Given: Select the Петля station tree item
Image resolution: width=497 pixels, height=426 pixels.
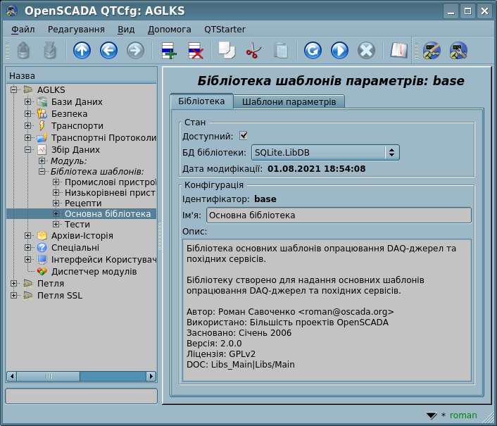Looking at the screenshot, I should coord(51,283).
